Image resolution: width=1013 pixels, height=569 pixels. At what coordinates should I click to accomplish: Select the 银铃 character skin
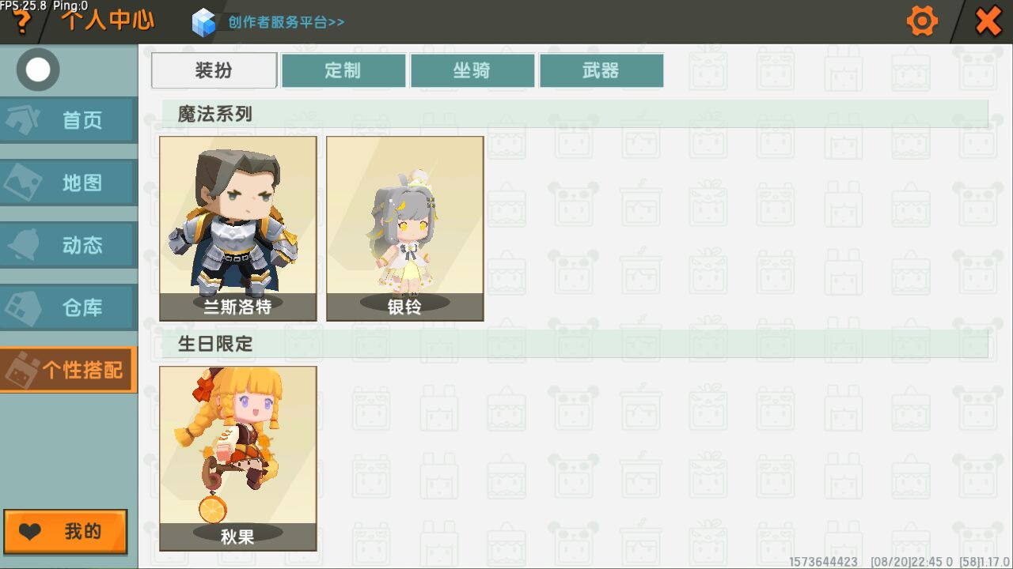click(405, 228)
